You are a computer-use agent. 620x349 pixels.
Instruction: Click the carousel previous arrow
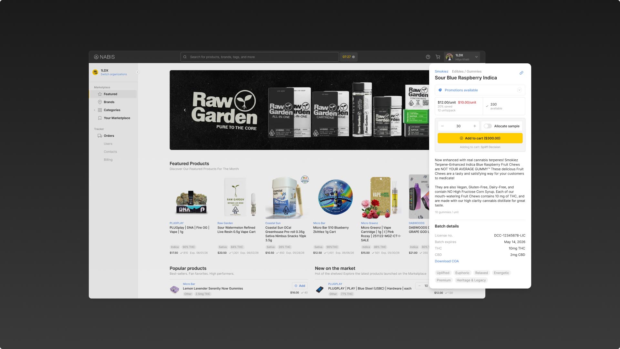click(x=185, y=110)
